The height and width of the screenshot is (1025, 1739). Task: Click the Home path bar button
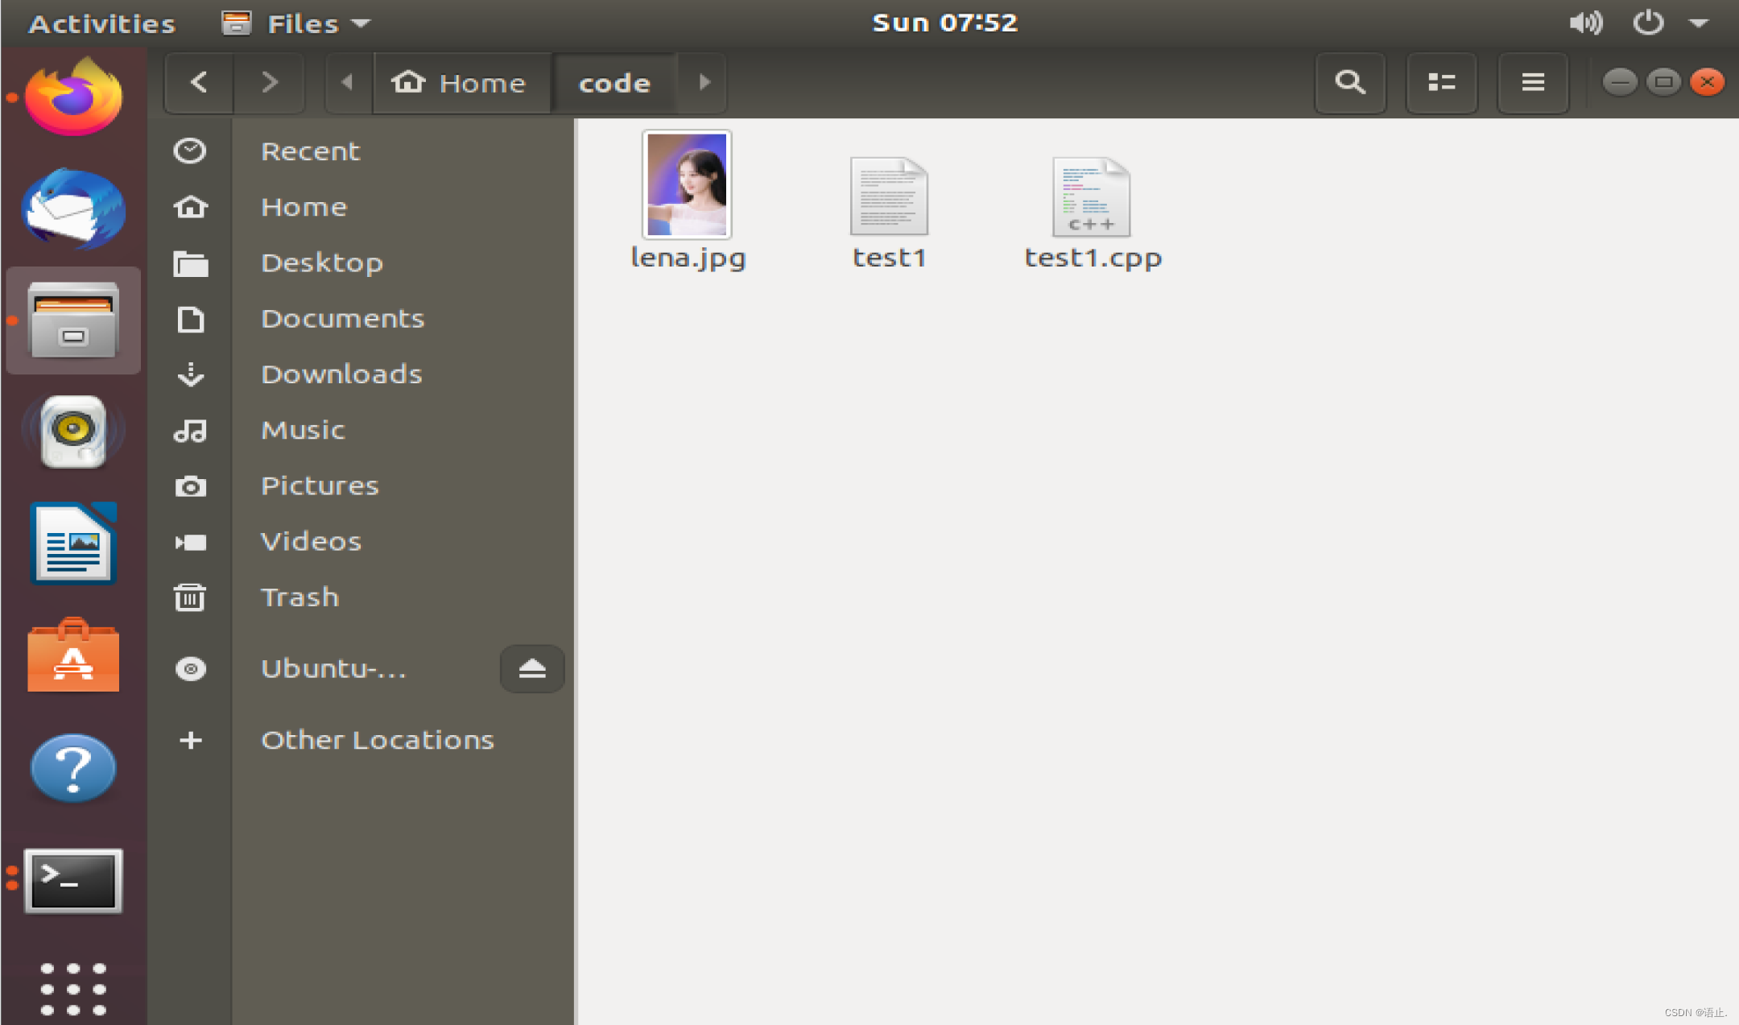coord(461,82)
